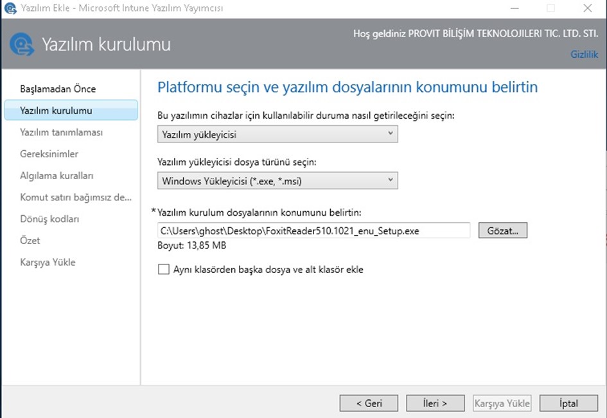Screen dimensions: 607x418
Task: Open the 'Yazılım yükleyicisi' availability dropdown
Action: (x=277, y=134)
